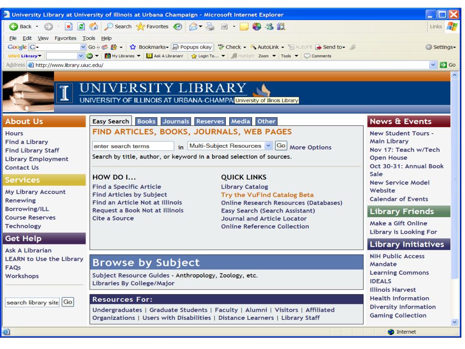Open the History icon next to Favorites

(178, 27)
